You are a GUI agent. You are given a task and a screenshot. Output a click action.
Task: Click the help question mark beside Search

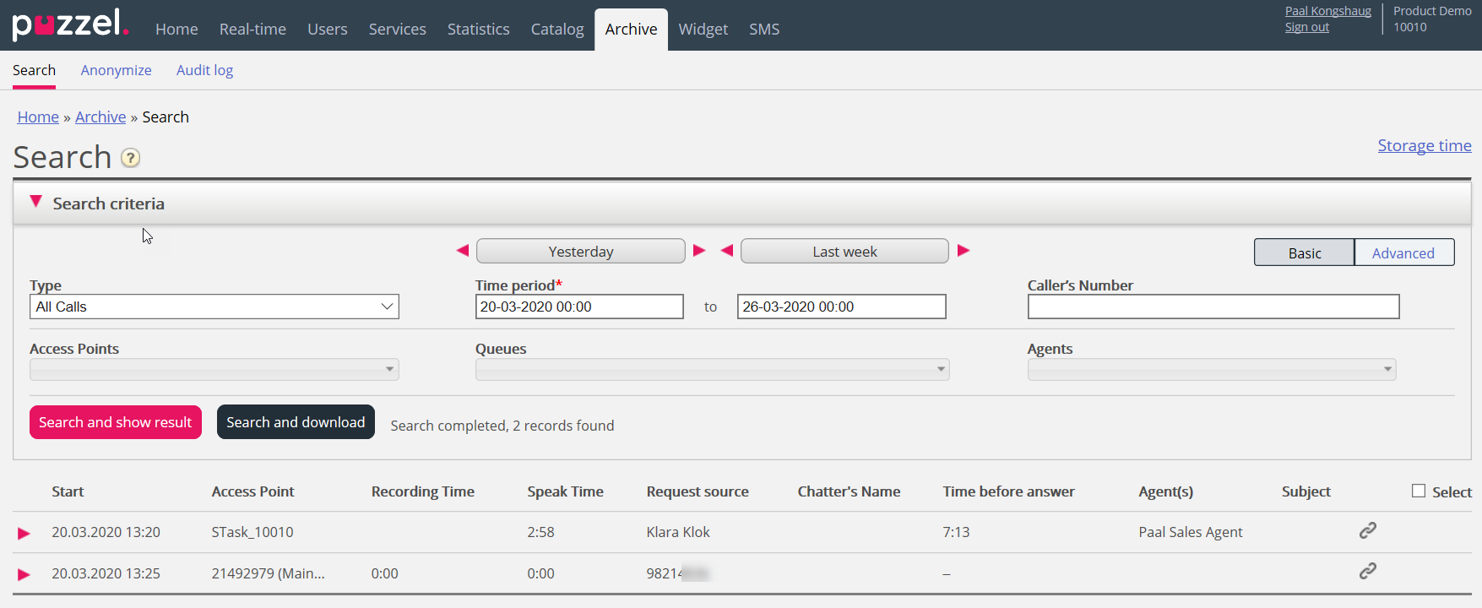pyautogui.click(x=130, y=158)
